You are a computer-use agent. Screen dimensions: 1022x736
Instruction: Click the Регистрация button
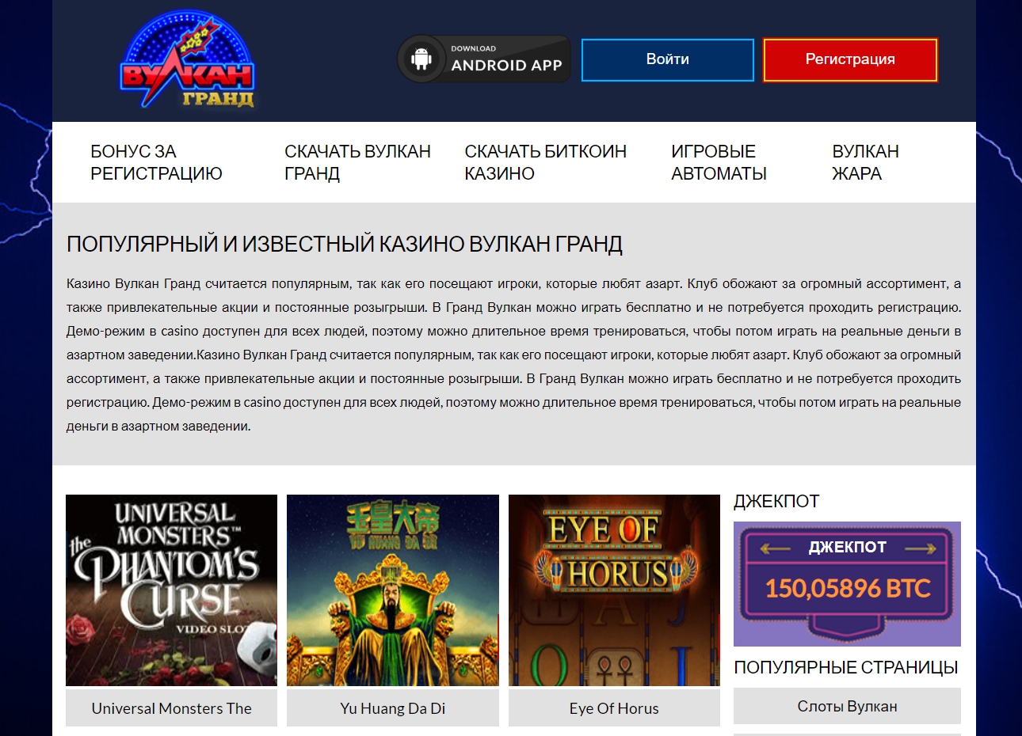click(x=850, y=59)
